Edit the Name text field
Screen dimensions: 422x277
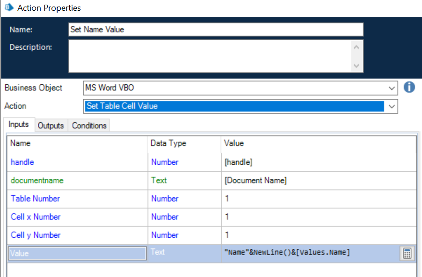[215, 29]
